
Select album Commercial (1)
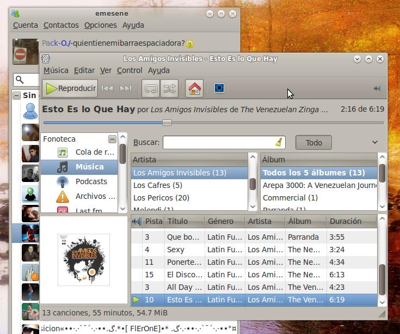tap(318, 198)
